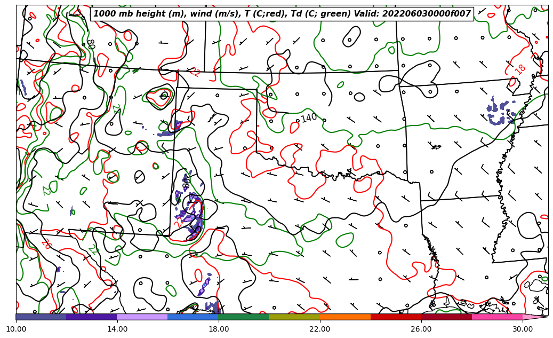Image resolution: width=553 pixels, height=338 pixels.
Task: Pick the lavender 14–16 colorbar segment
Action: click(x=142, y=317)
